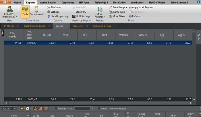Sort by Total Hands column
The image size is (201, 117).
[12, 35]
